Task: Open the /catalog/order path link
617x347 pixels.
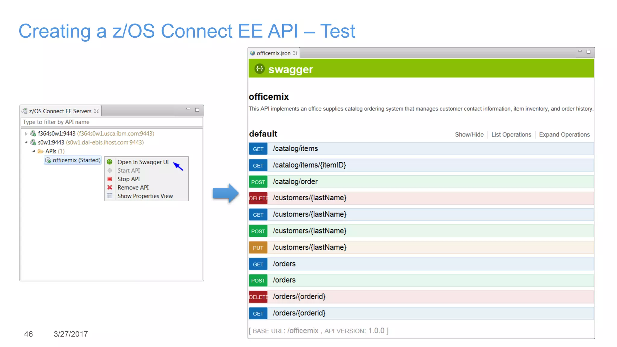Action: click(x=295, y=182)
